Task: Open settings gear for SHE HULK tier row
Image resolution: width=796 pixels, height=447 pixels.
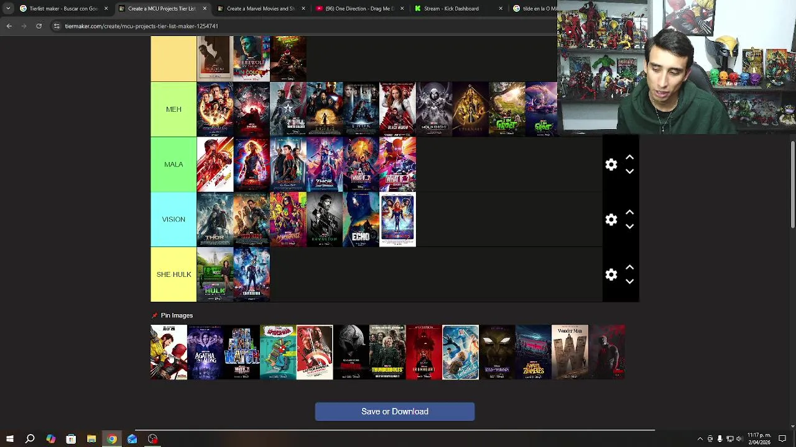Action: [611, 274]
